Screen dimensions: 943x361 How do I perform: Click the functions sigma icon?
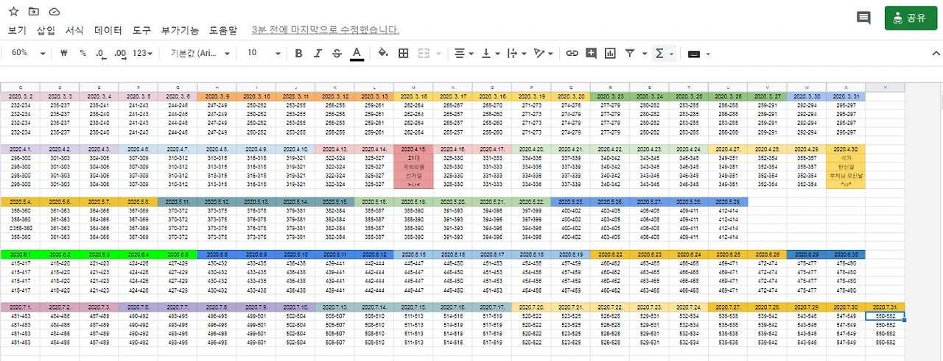click(x=659, y=53)
